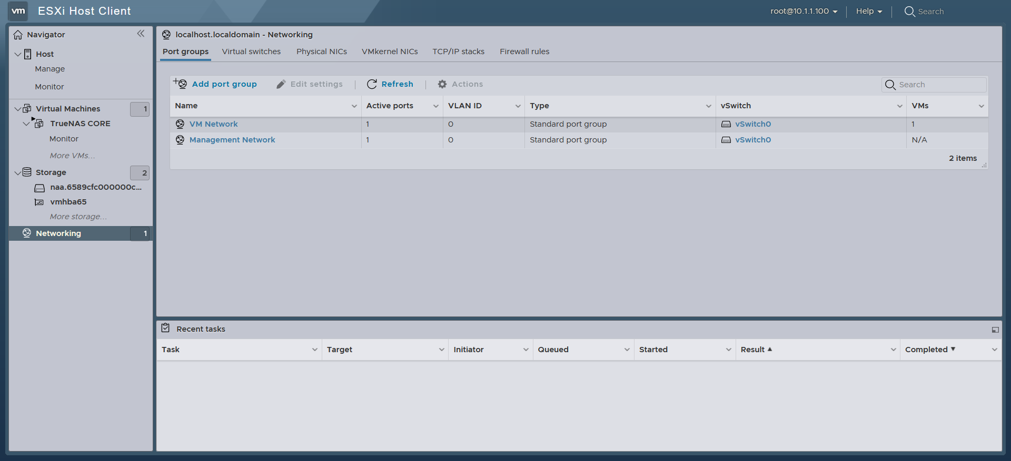Select Monitor under TrueNAS CORE
Viewport: 1011px width, 461px height.
[x=64, y=139]
